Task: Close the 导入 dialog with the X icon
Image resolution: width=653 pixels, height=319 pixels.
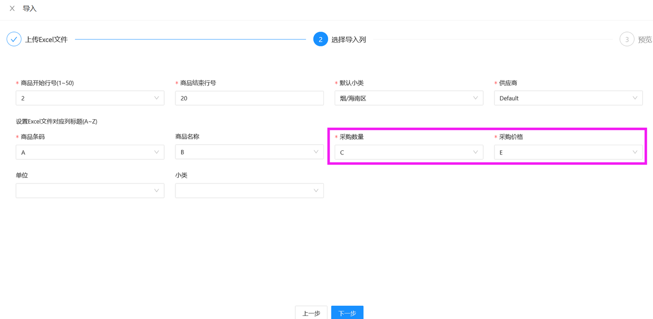Action: 12,9
